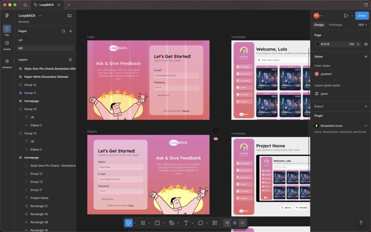Open the lofi page
Viewport: 371px width, 232px height.
(x=45, y=40)
